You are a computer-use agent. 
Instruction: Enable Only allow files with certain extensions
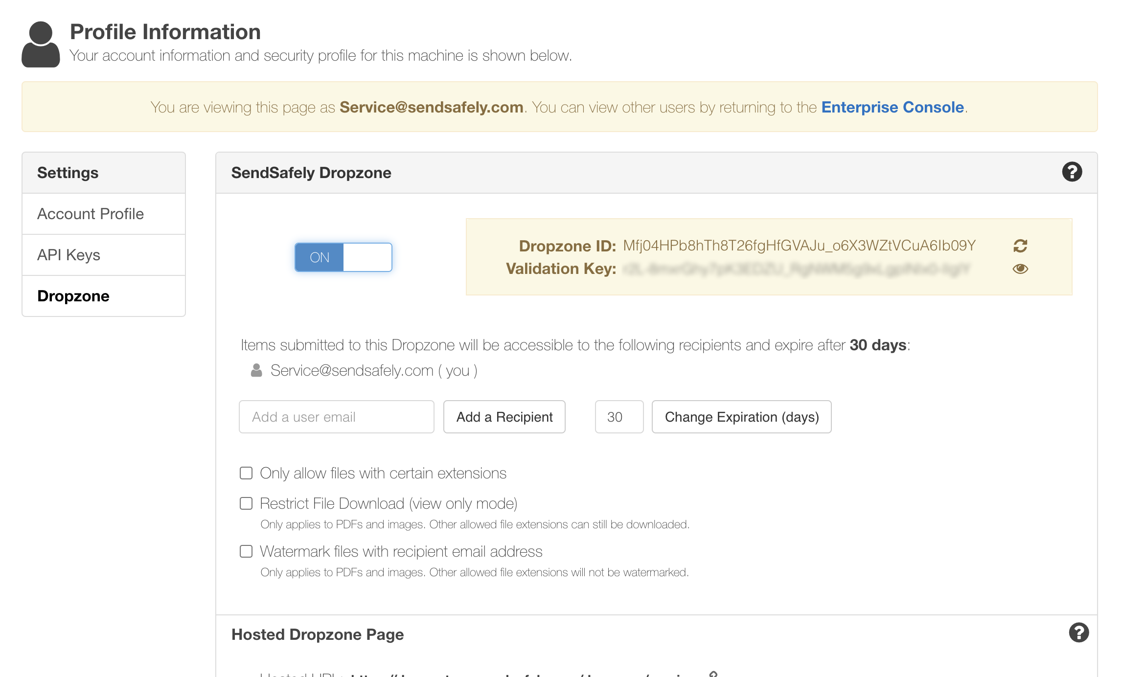pos(246,473)
